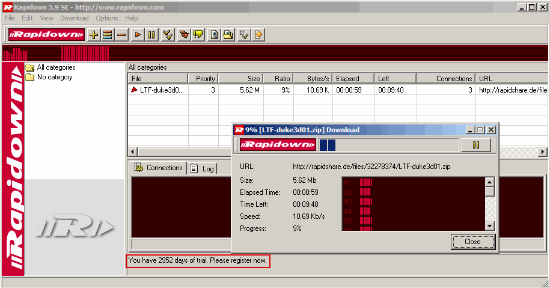
Task: Sort by the Priority column header
Action: 203,79
